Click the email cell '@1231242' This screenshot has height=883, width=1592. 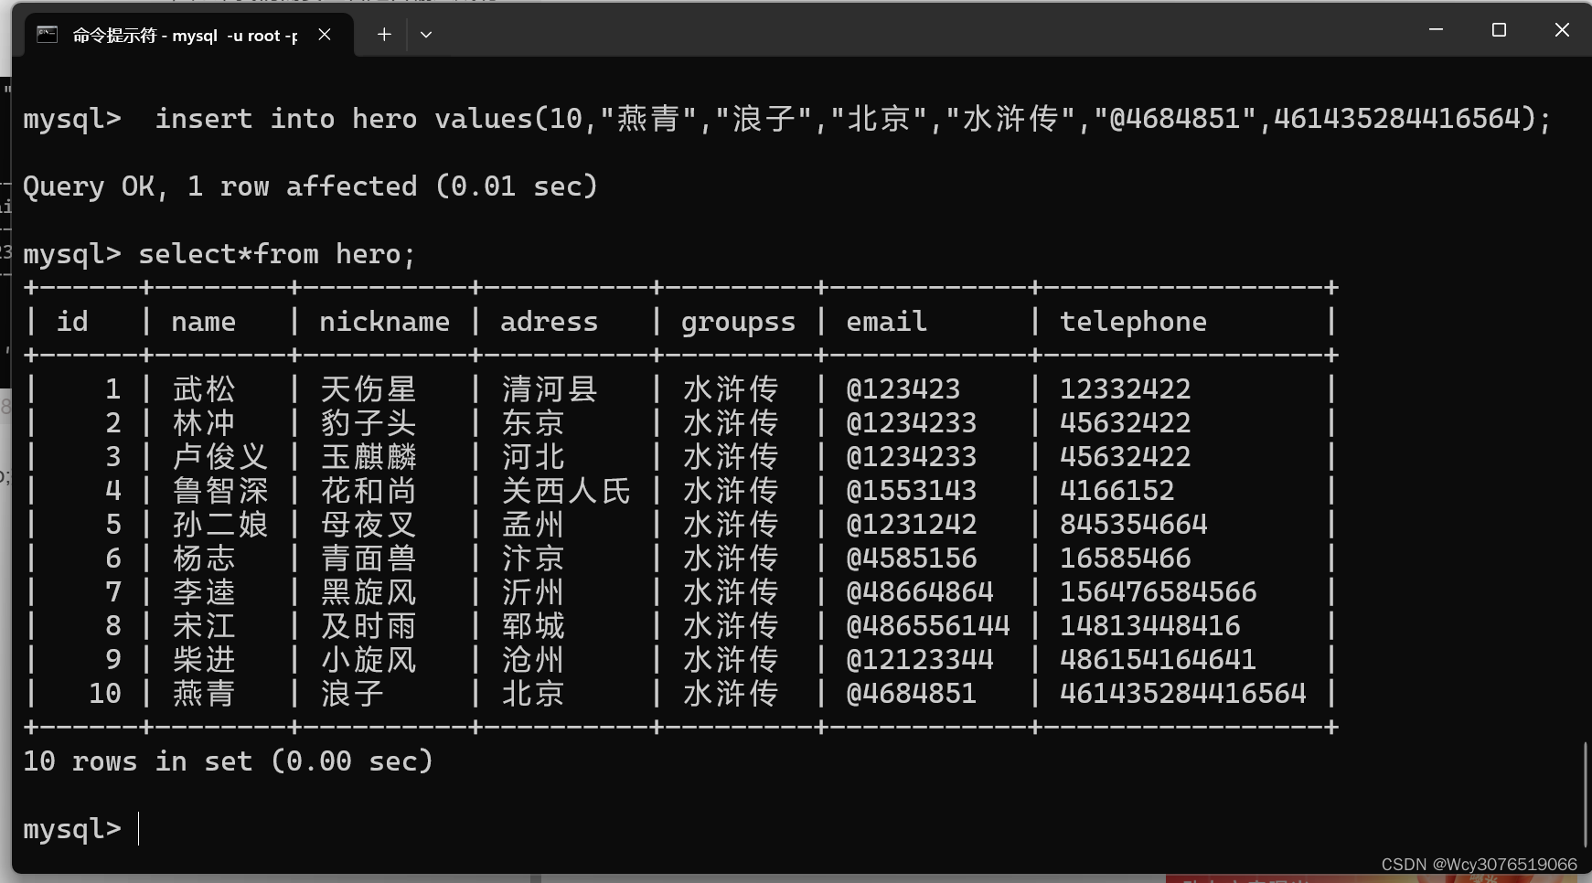pos(912,525)
